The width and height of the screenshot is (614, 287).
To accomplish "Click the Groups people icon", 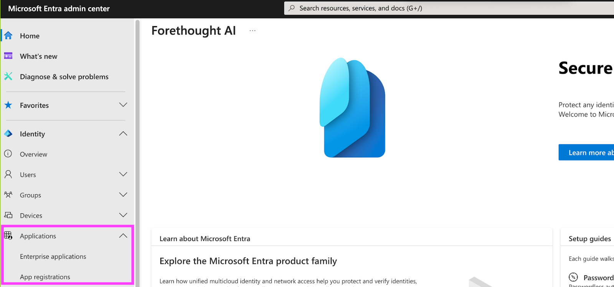I will [x=8, y=195].
